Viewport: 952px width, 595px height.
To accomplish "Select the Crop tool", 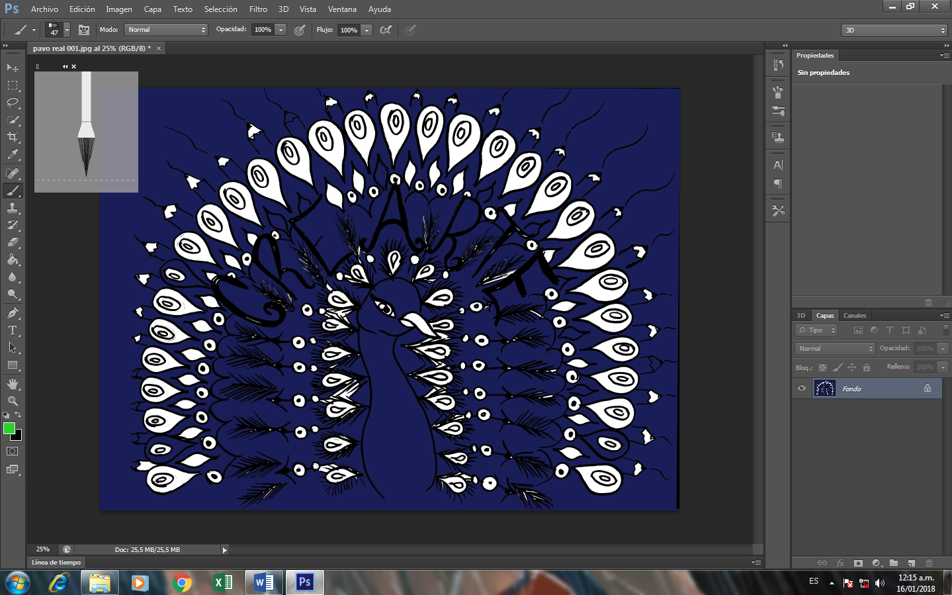I will [x=13, y=137].
